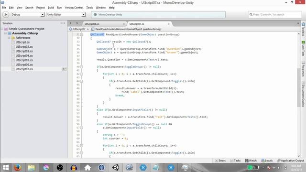The image size is (306, 172).
Task: Open the Project menu
Action: 40,8
